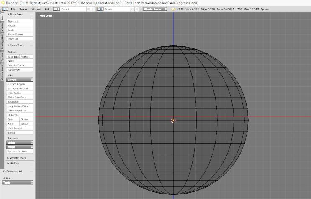Open the Window menu
Image resolution: width=311 pixels, height=199 pixels.
36,9
